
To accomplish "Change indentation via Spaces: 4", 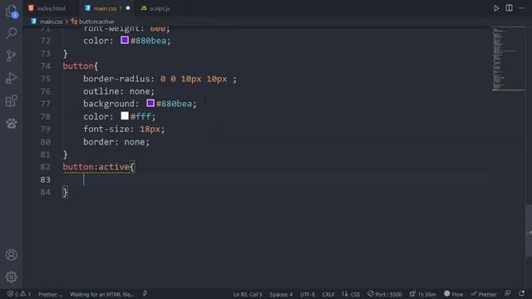I will coord(281,294).
